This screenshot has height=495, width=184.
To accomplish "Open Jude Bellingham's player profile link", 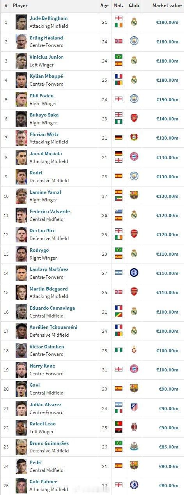I will [x=48, y=18].
